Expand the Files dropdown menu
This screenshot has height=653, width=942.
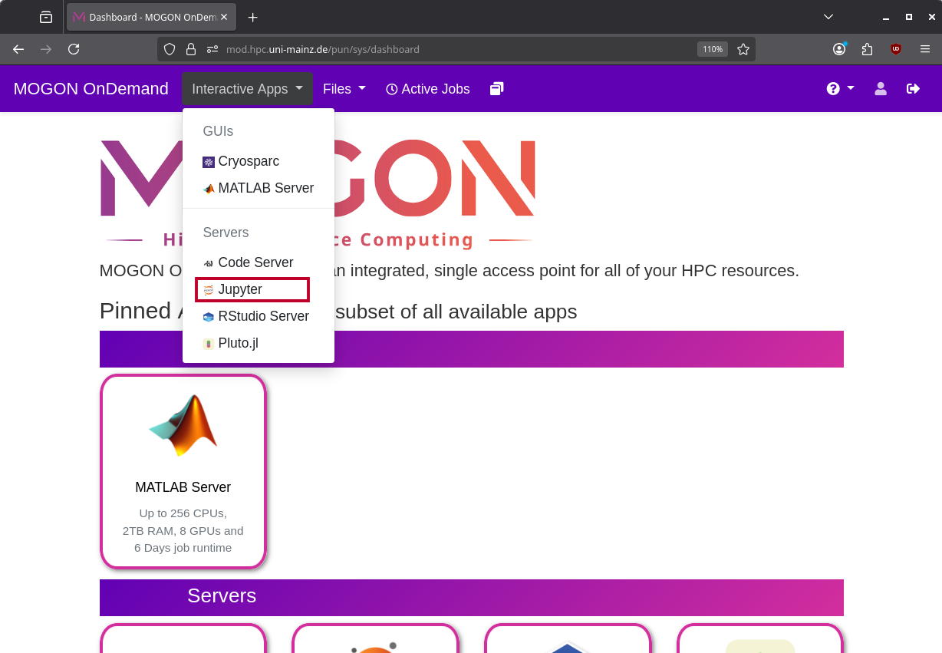pyautogui.click(x=344, y=89)
